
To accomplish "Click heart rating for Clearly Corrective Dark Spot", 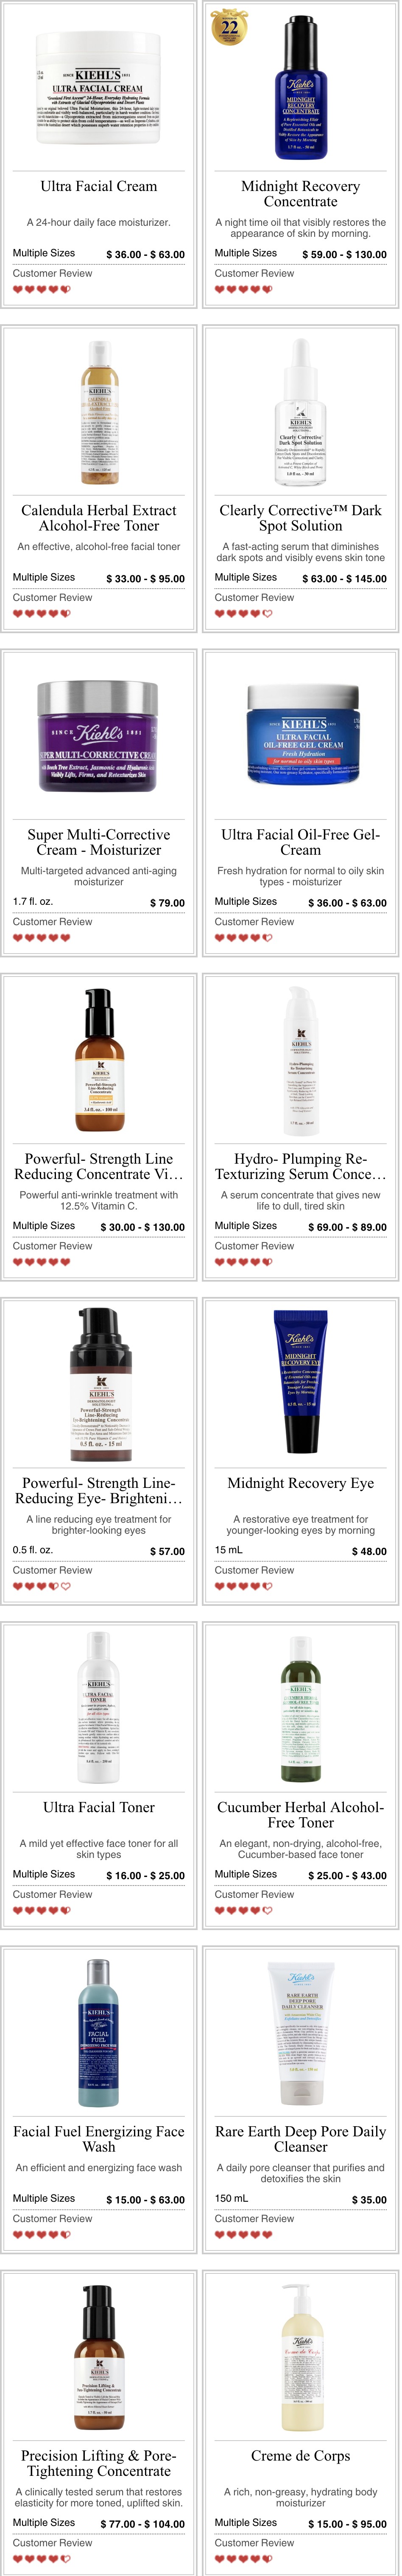I will (243, 614).
